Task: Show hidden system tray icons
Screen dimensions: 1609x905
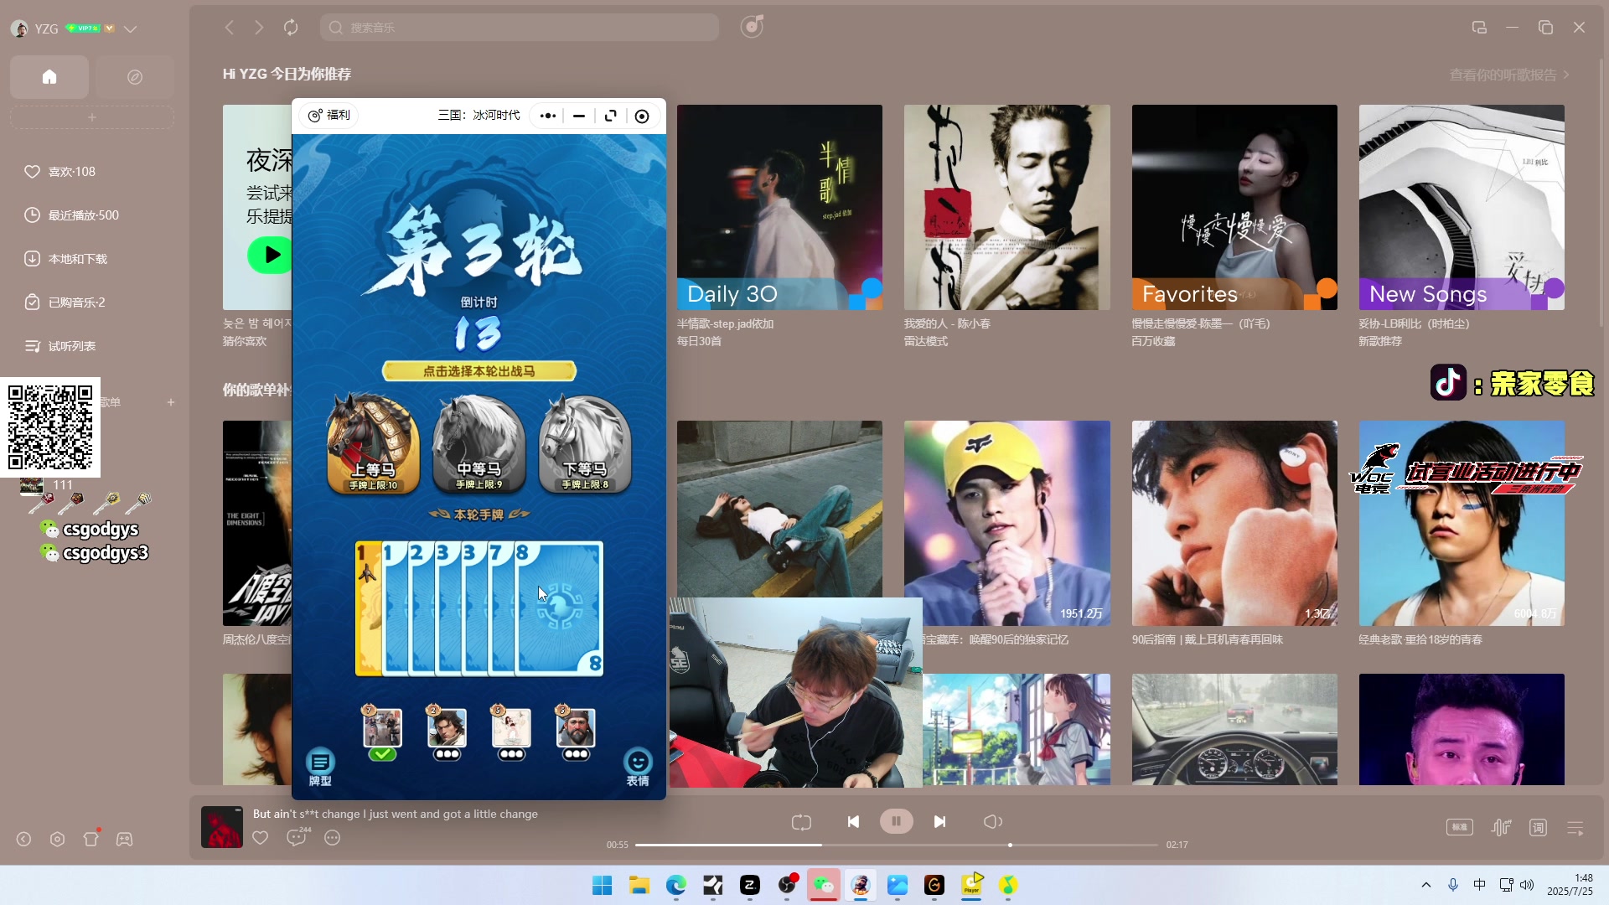Action: pos(1426,885)
